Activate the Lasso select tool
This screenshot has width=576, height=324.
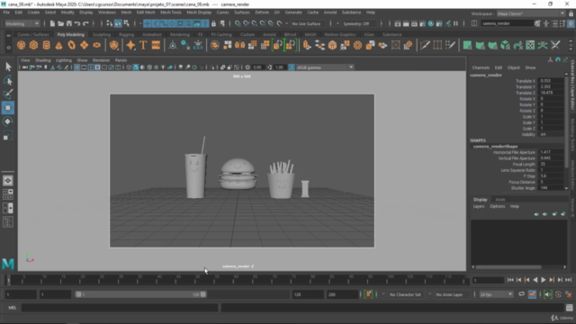8,80
